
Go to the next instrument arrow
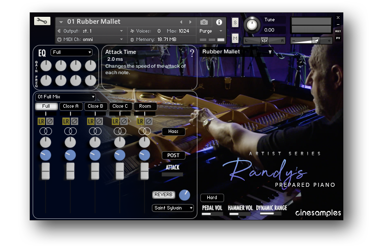point(190,22)
